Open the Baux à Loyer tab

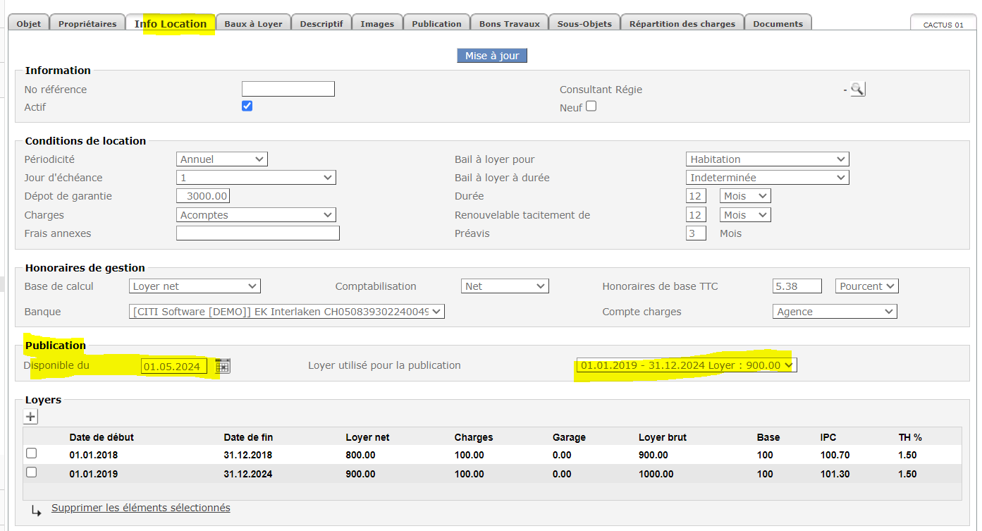pyautogui.click(x=253, y=24)
